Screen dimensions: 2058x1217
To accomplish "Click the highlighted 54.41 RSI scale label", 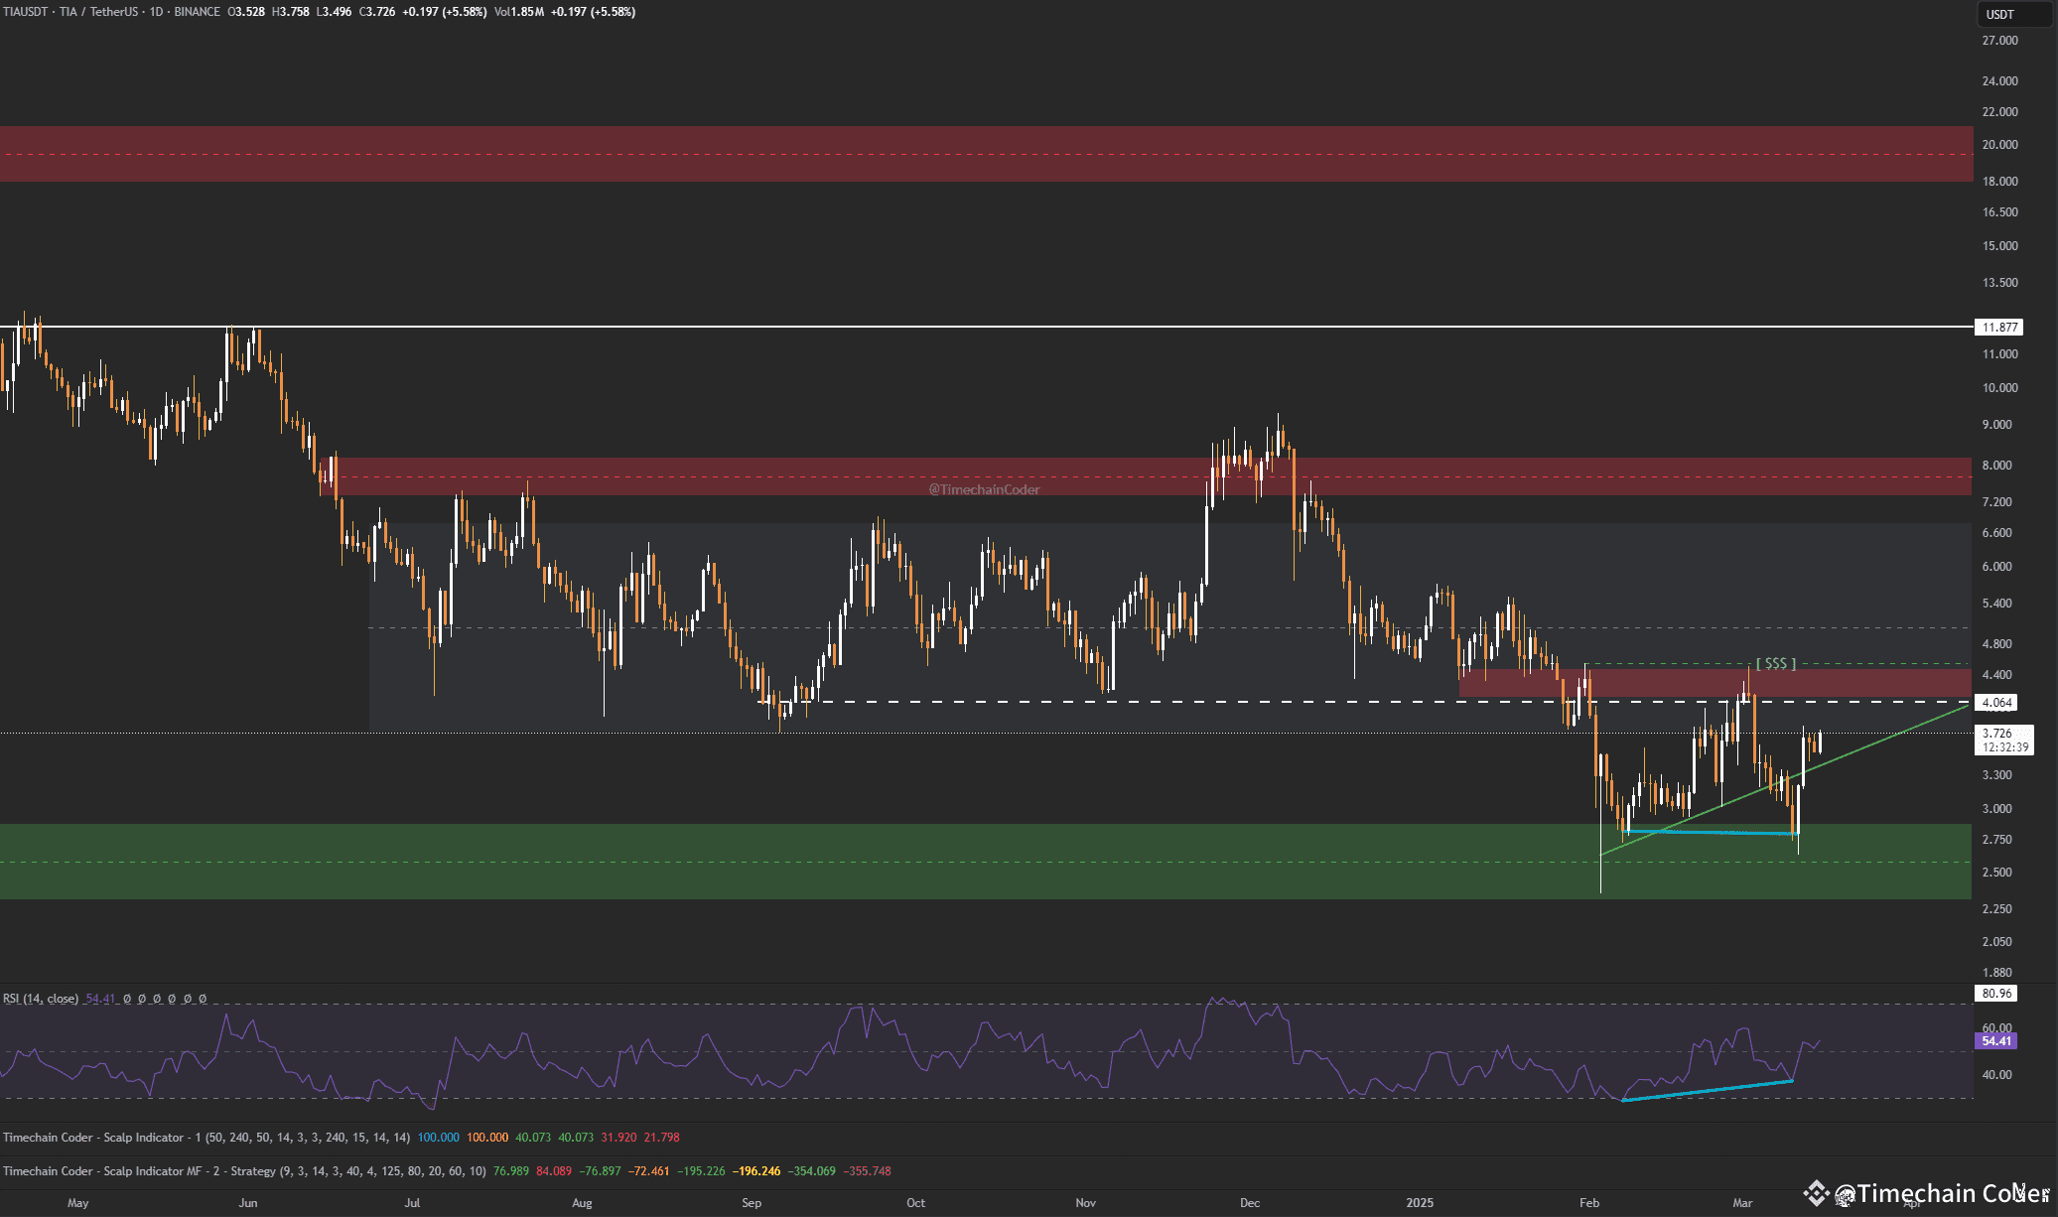I will pyautogui.click(x=1996, y=1041).
